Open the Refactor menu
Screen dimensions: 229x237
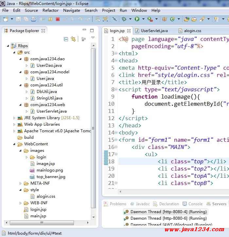click(x=50, y=10)
